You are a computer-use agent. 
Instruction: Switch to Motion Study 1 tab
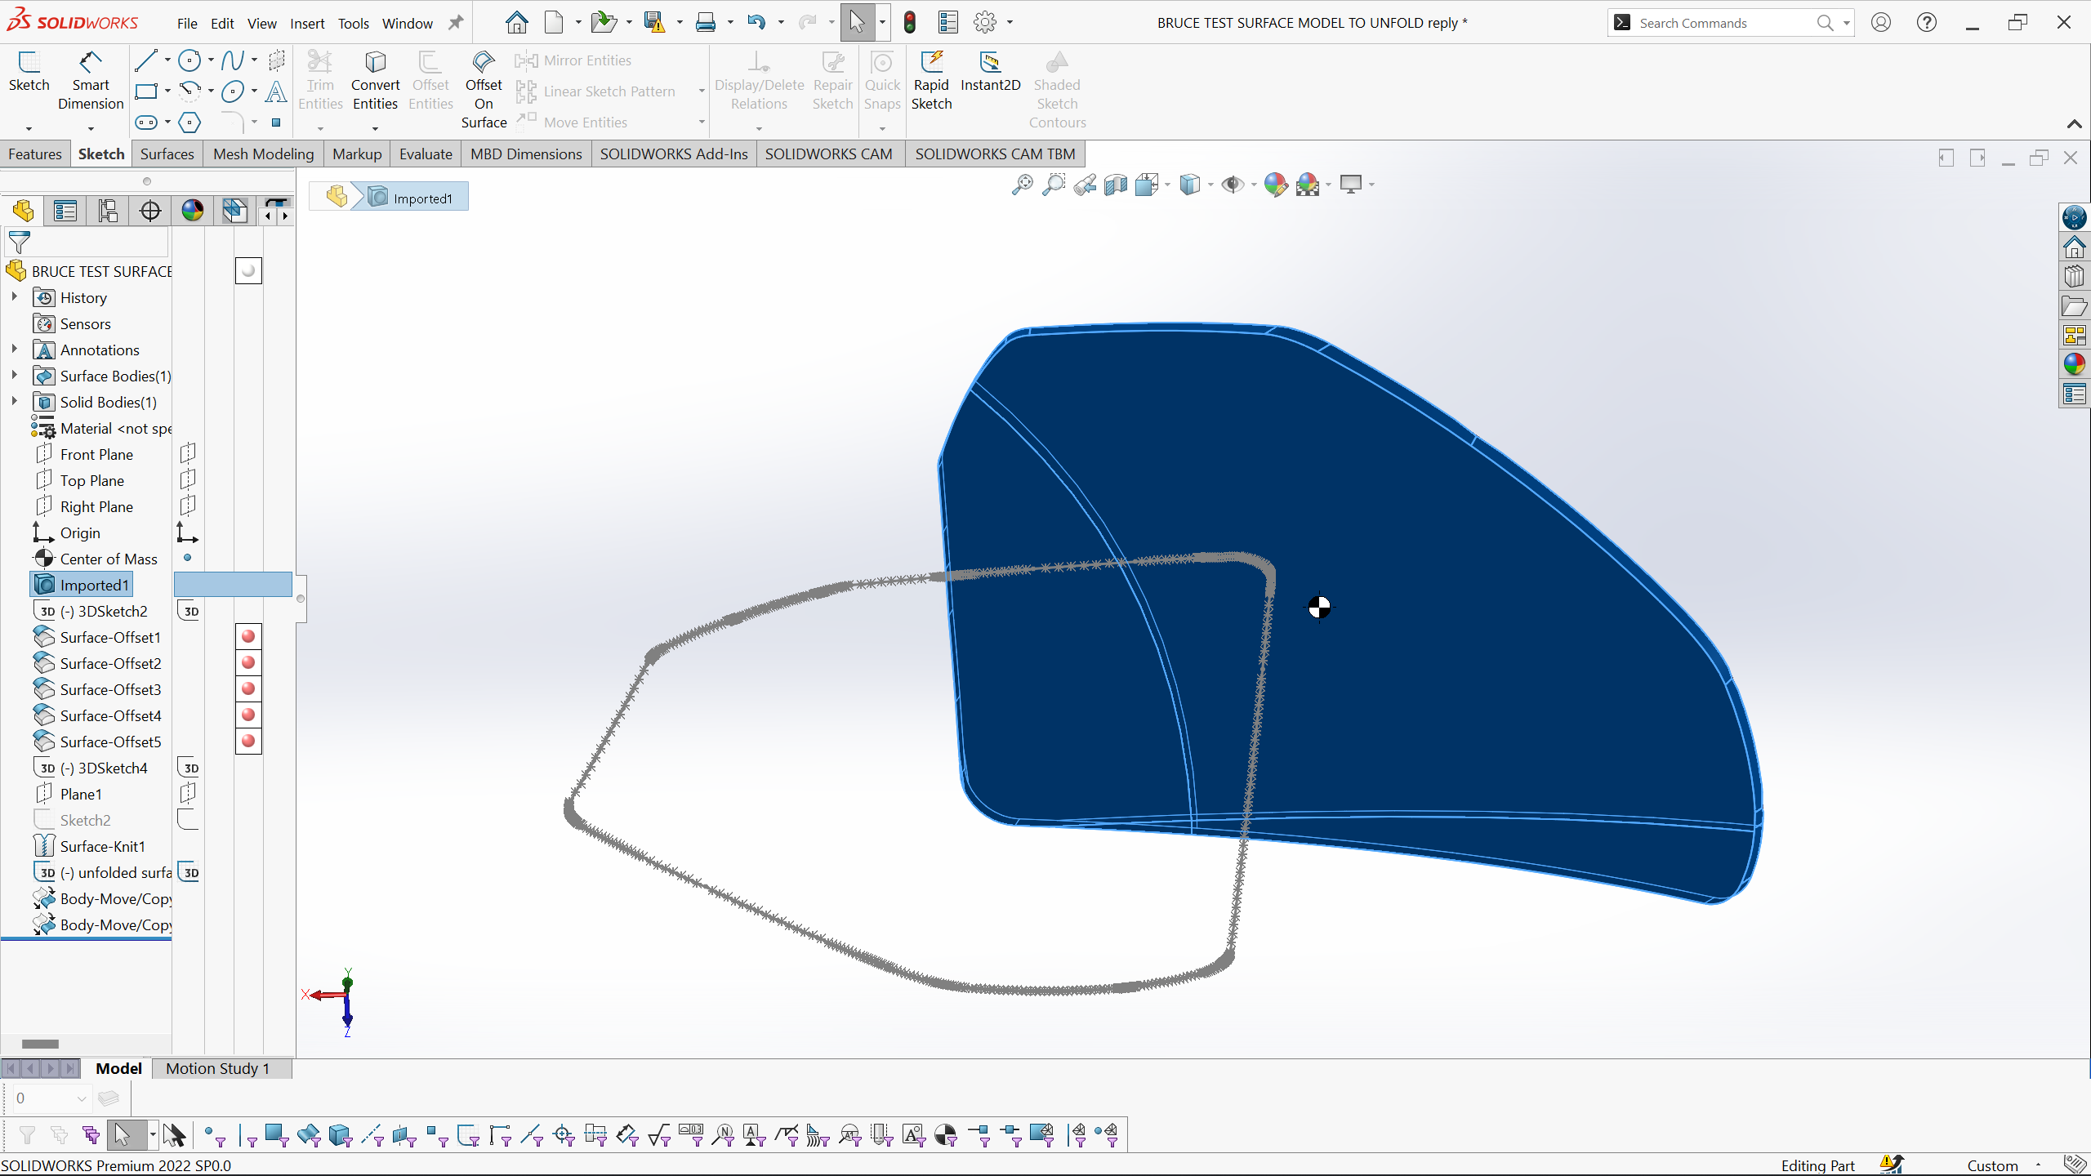(217, 1068)
